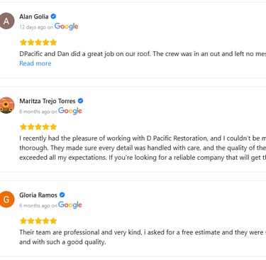266x260 pixels.
Task: Click the five-star rating in Alan Golia's review
Action: pyautogui.click(x=38, y=43)
